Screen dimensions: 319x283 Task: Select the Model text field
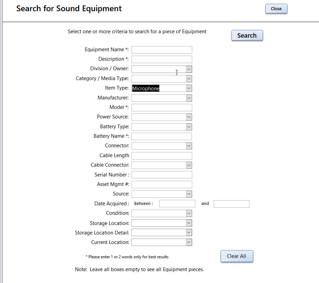coord(162,108)
